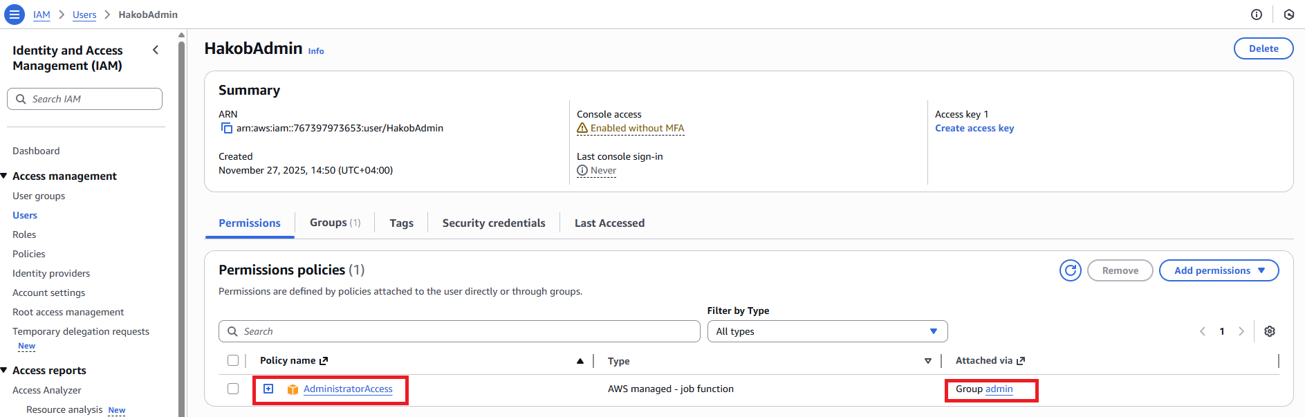Click the refresh permissions policies icon
This screenshot has height=417, width=1305.
pos(1070,270)
